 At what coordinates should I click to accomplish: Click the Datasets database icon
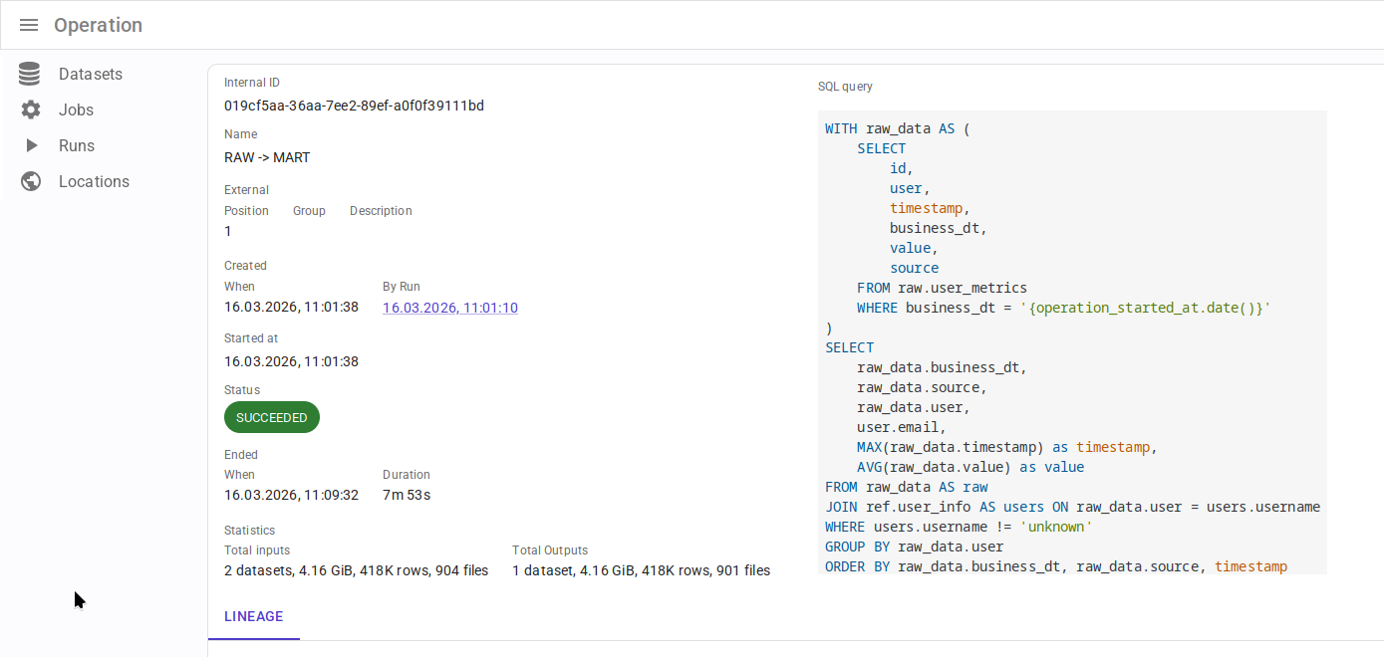(x=30, y=74)
